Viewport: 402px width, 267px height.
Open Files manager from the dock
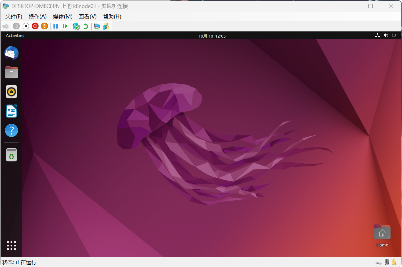[x=11, y=72]
